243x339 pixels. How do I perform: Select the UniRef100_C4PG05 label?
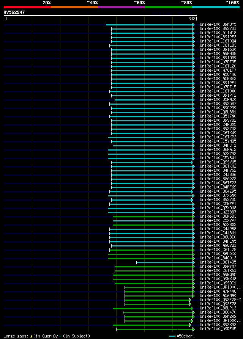point(218,124)
